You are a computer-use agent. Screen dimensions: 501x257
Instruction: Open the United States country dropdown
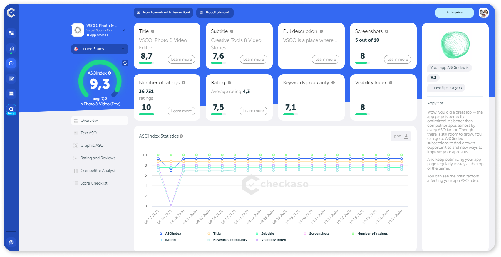click(100, 49)
